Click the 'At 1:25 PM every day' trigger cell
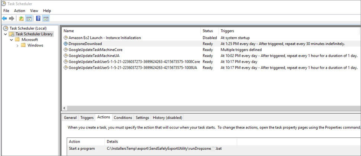This screenshot has width=361, height=156. [x=283, y=44]
